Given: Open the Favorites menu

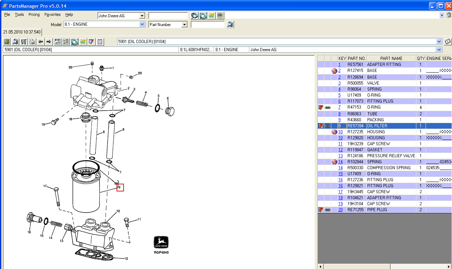Looking at the screenshot, I should coord(52,14).
